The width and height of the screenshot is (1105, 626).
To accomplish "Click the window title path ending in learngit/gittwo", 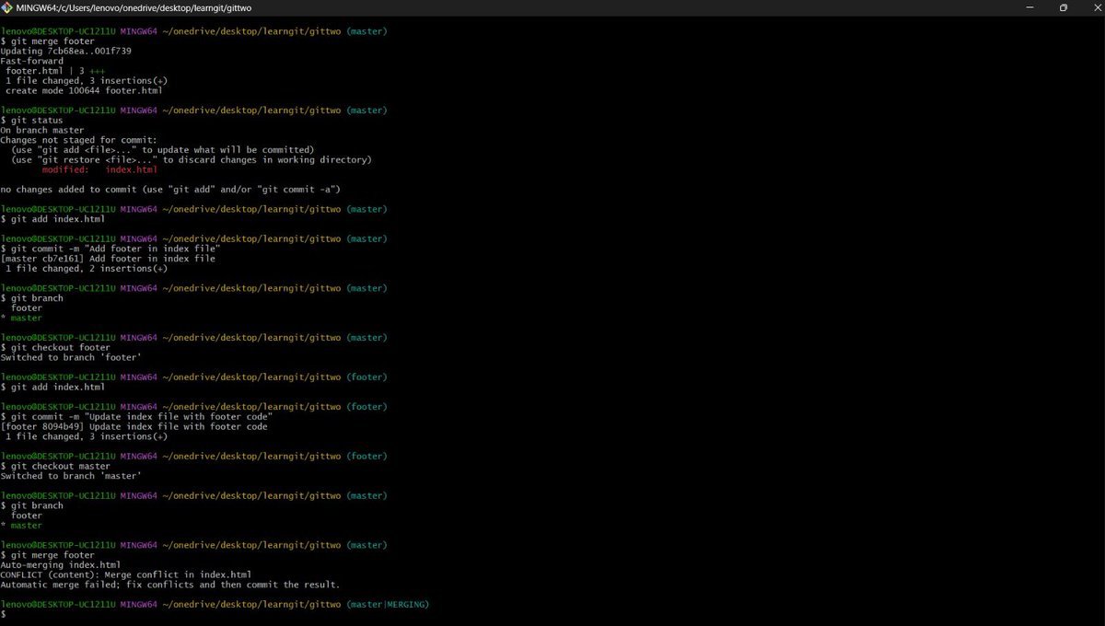I will coord(134,7).
